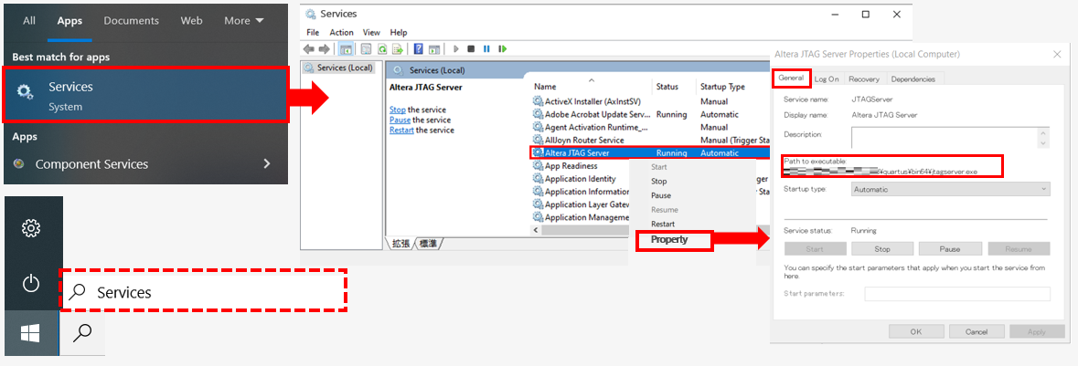The image size is (1078, 366).
Task: Switch to the Log On tab
Action: [827, 79]
